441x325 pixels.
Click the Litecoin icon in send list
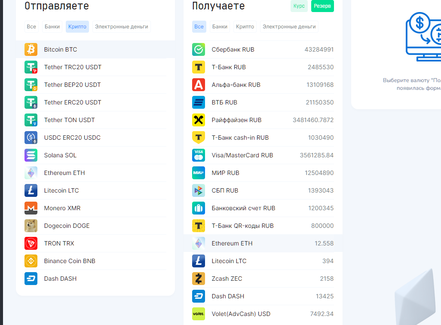point(31,190)
